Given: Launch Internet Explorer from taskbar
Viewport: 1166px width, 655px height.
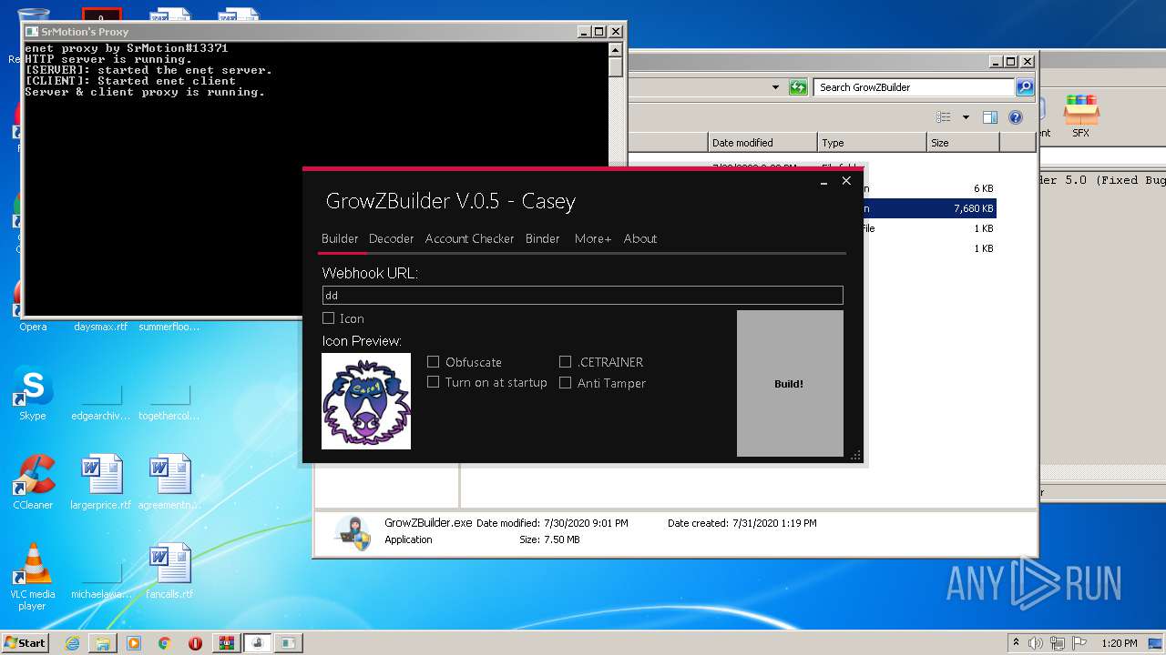Looking at the screenshot, I should coord(72,643).
